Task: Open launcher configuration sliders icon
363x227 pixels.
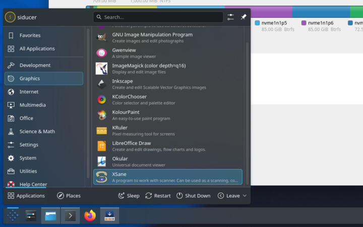Action: [230, 17]
